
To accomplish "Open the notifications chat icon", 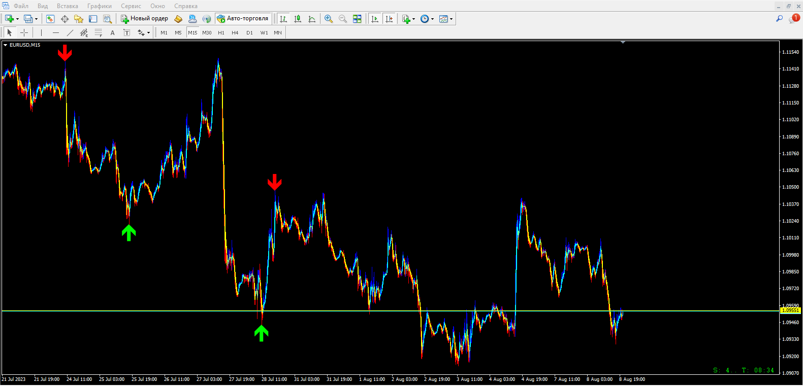I will coord(794,19).
